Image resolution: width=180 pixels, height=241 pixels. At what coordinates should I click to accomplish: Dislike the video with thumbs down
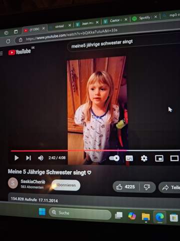[x=147, y=187]
